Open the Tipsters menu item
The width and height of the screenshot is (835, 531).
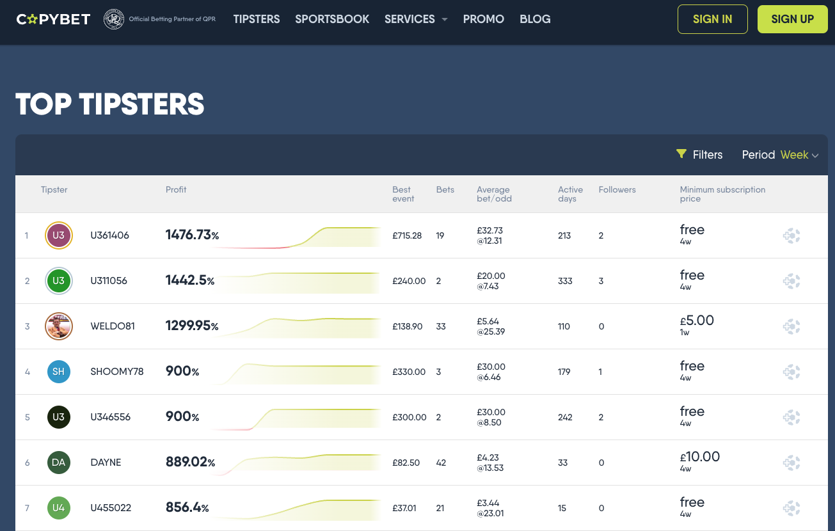point(257,19)
